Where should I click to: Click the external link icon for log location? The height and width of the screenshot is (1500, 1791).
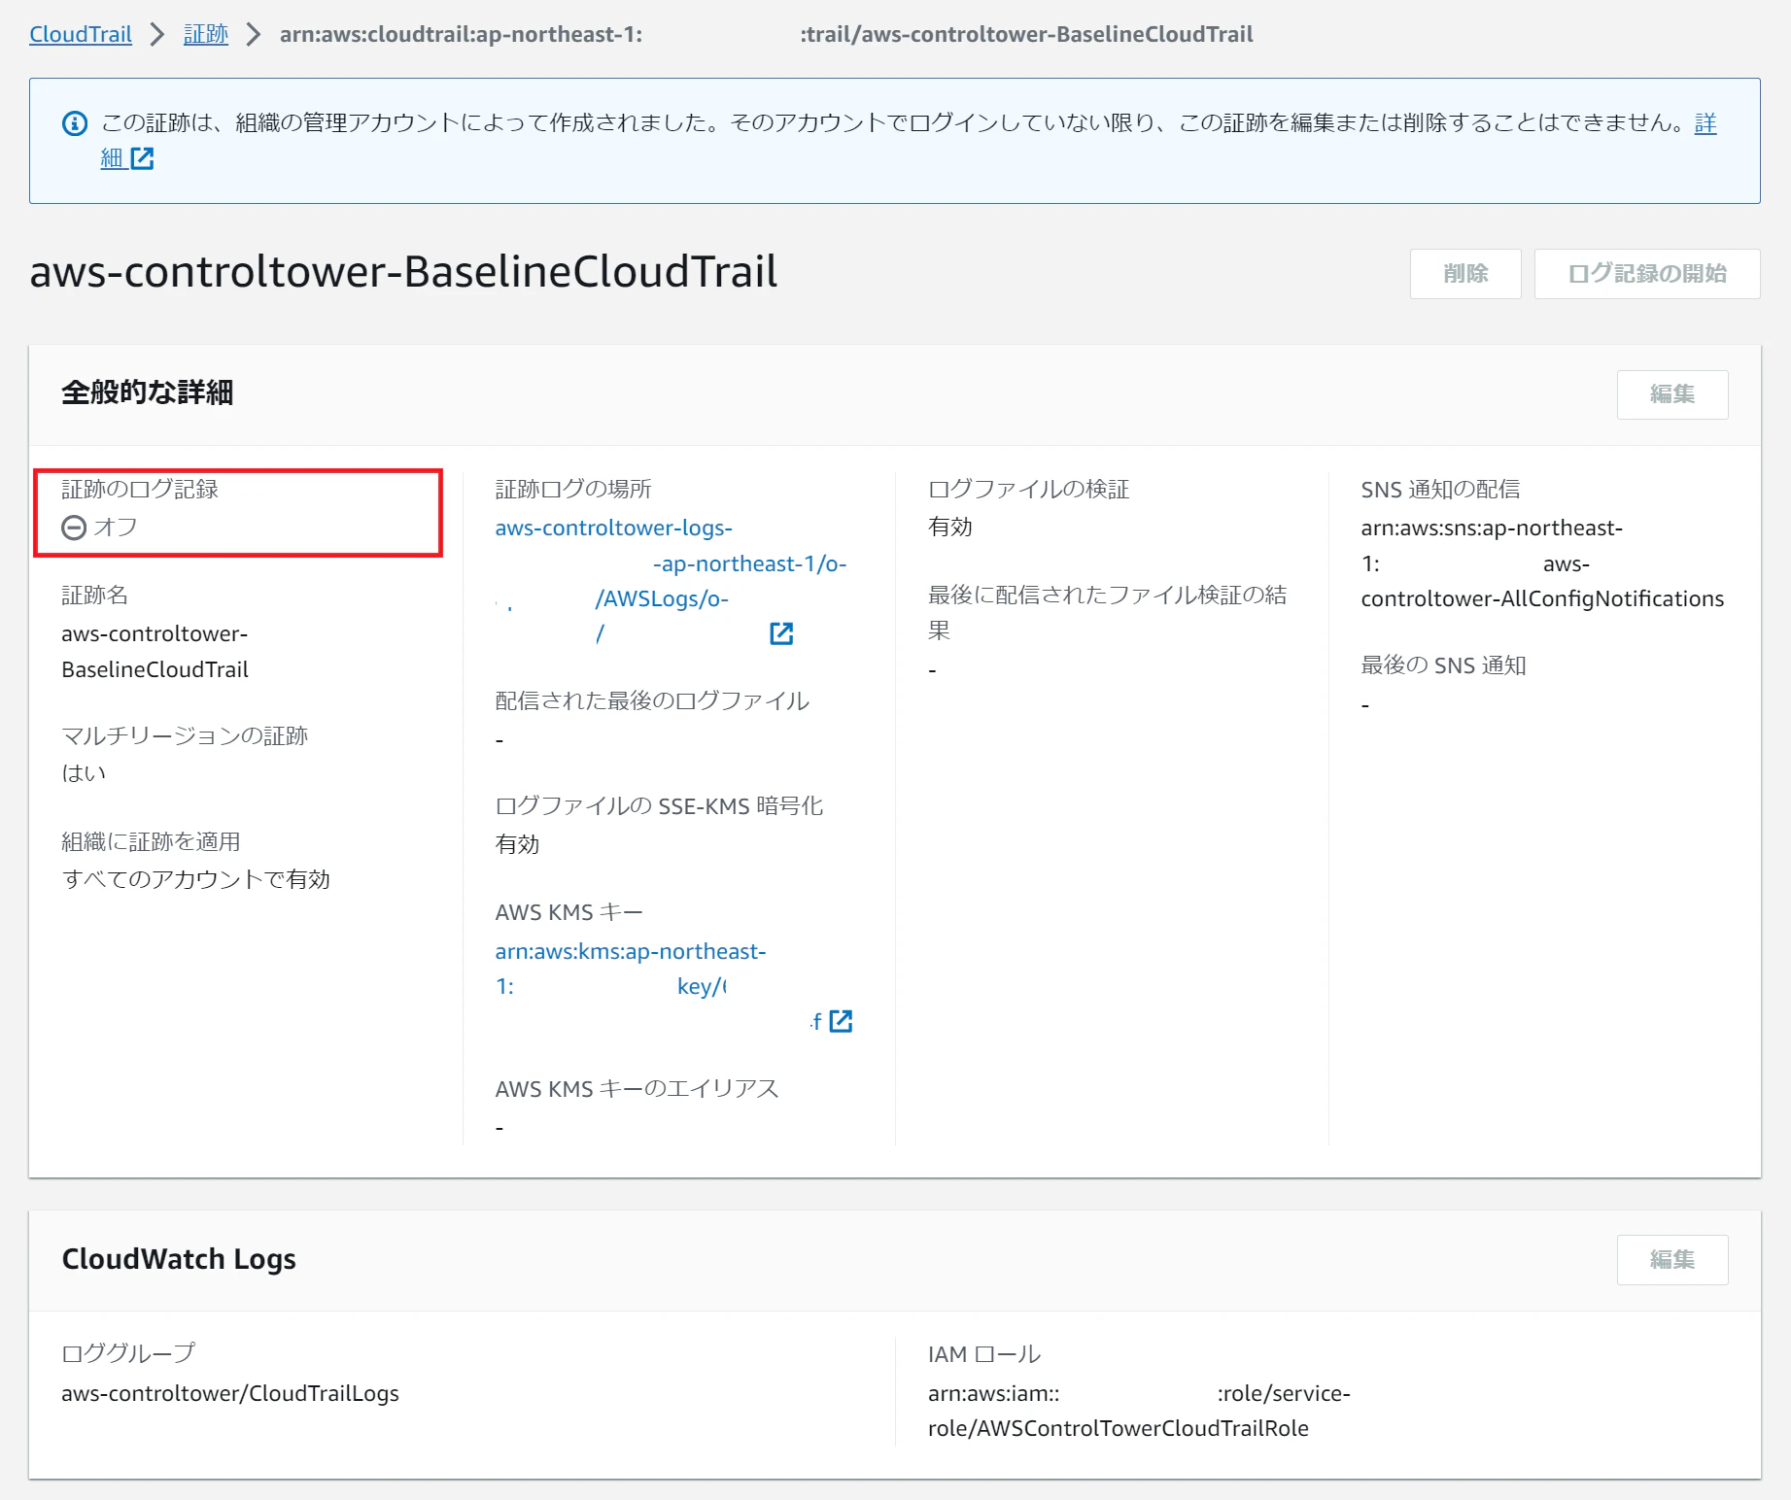781,633
